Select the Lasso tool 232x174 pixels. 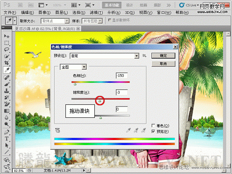[7, 49]
